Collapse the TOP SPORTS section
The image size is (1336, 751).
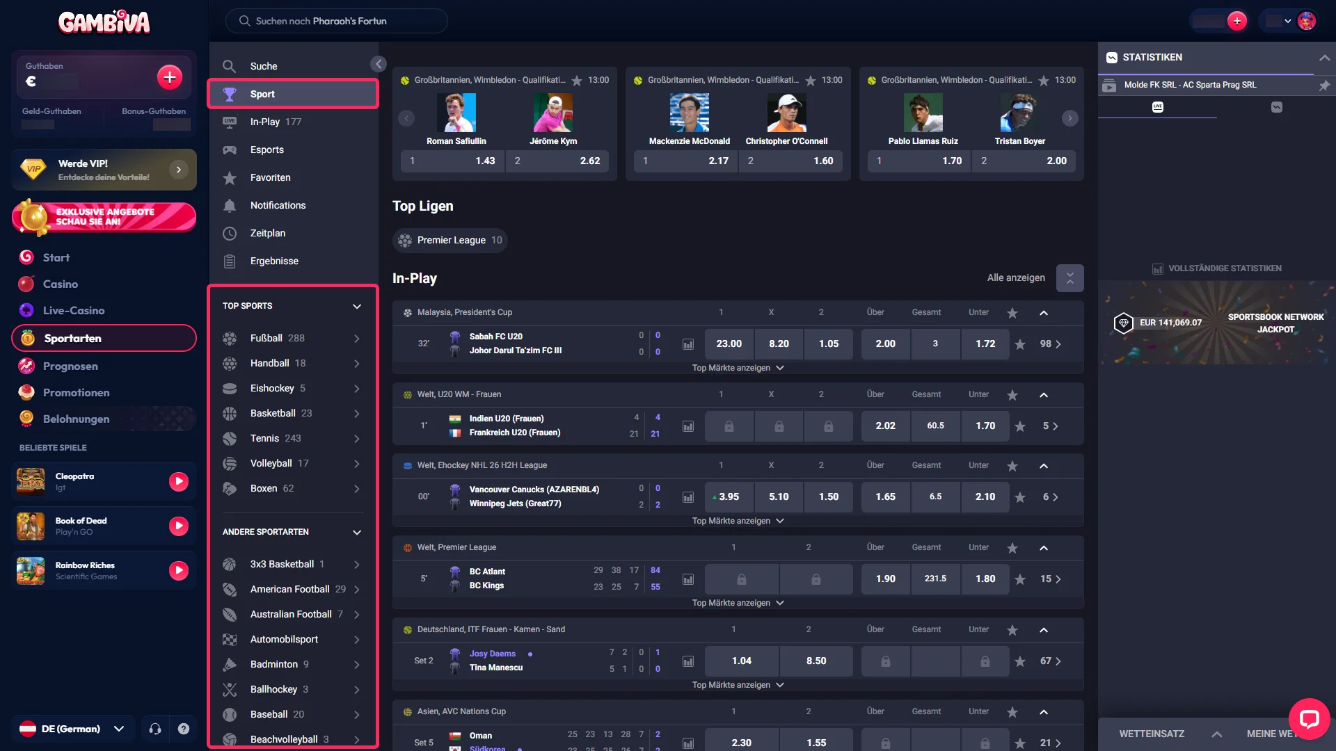tap(357, 306)
